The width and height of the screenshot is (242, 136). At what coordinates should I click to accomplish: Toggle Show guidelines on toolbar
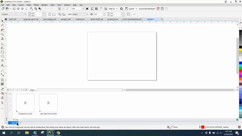pyautogui.click(x=101, y=9)
